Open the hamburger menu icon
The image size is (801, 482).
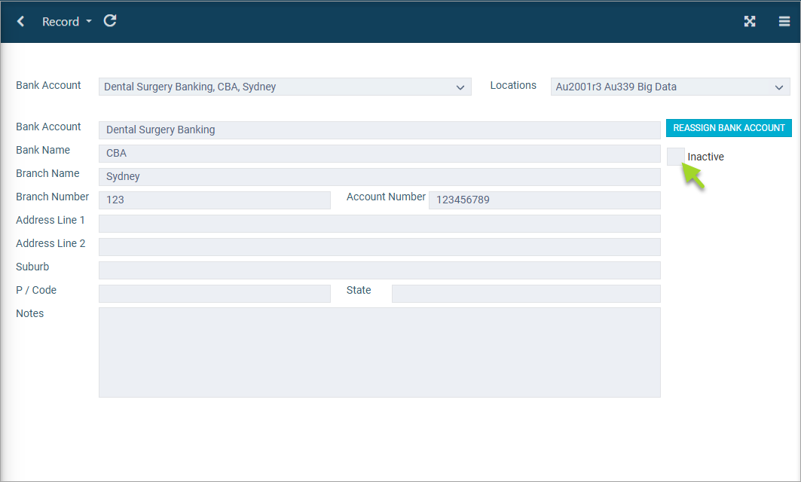pos(784,22)
